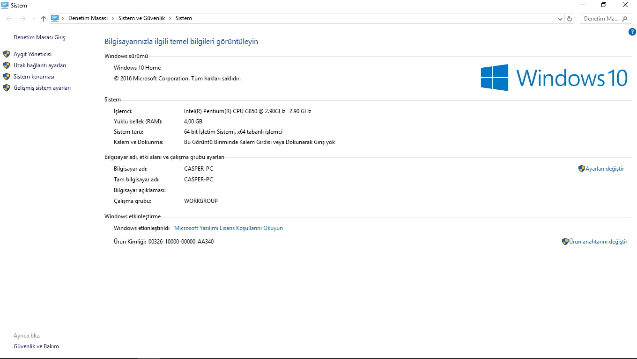Viewport: 637px width, 359px height.
Task: Click Ürün anahtarını değiştir link
Action: coord(598,242)
